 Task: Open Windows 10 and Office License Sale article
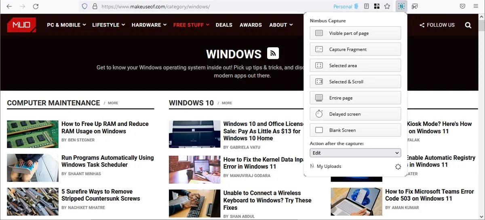point(264,131)
